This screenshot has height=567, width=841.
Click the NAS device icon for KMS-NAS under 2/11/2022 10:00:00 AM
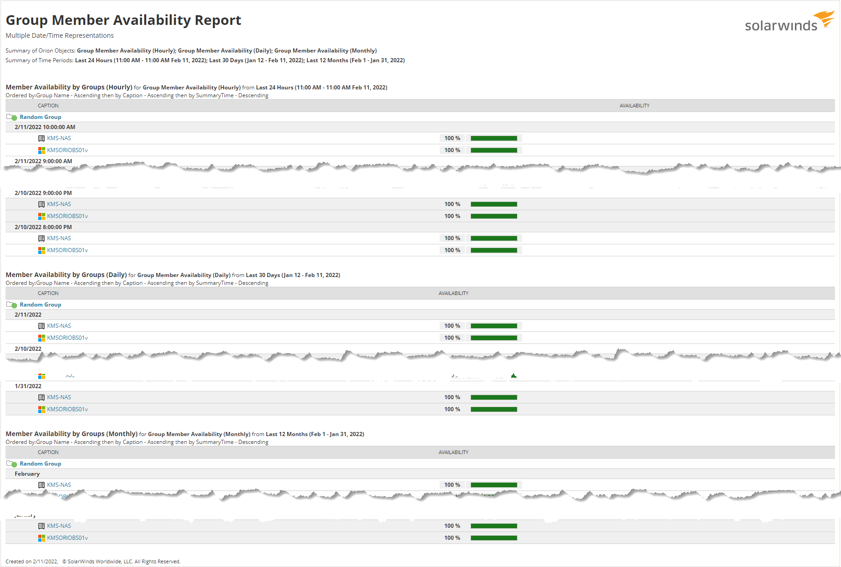41,138
